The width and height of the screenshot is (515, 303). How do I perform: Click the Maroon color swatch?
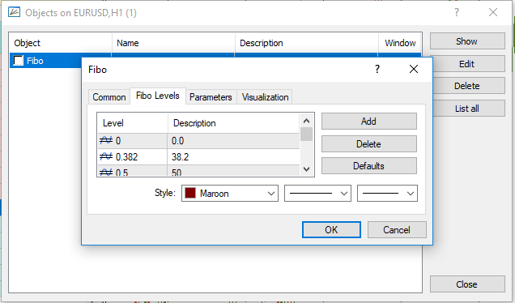(190, 194)
